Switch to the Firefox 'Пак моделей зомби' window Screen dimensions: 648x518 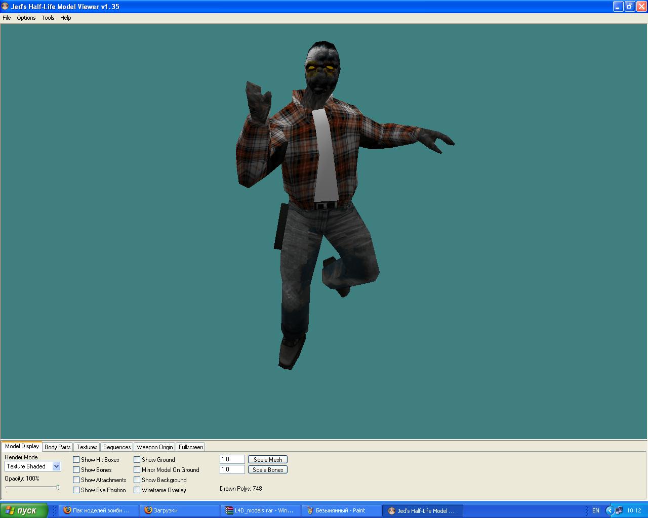99,511
